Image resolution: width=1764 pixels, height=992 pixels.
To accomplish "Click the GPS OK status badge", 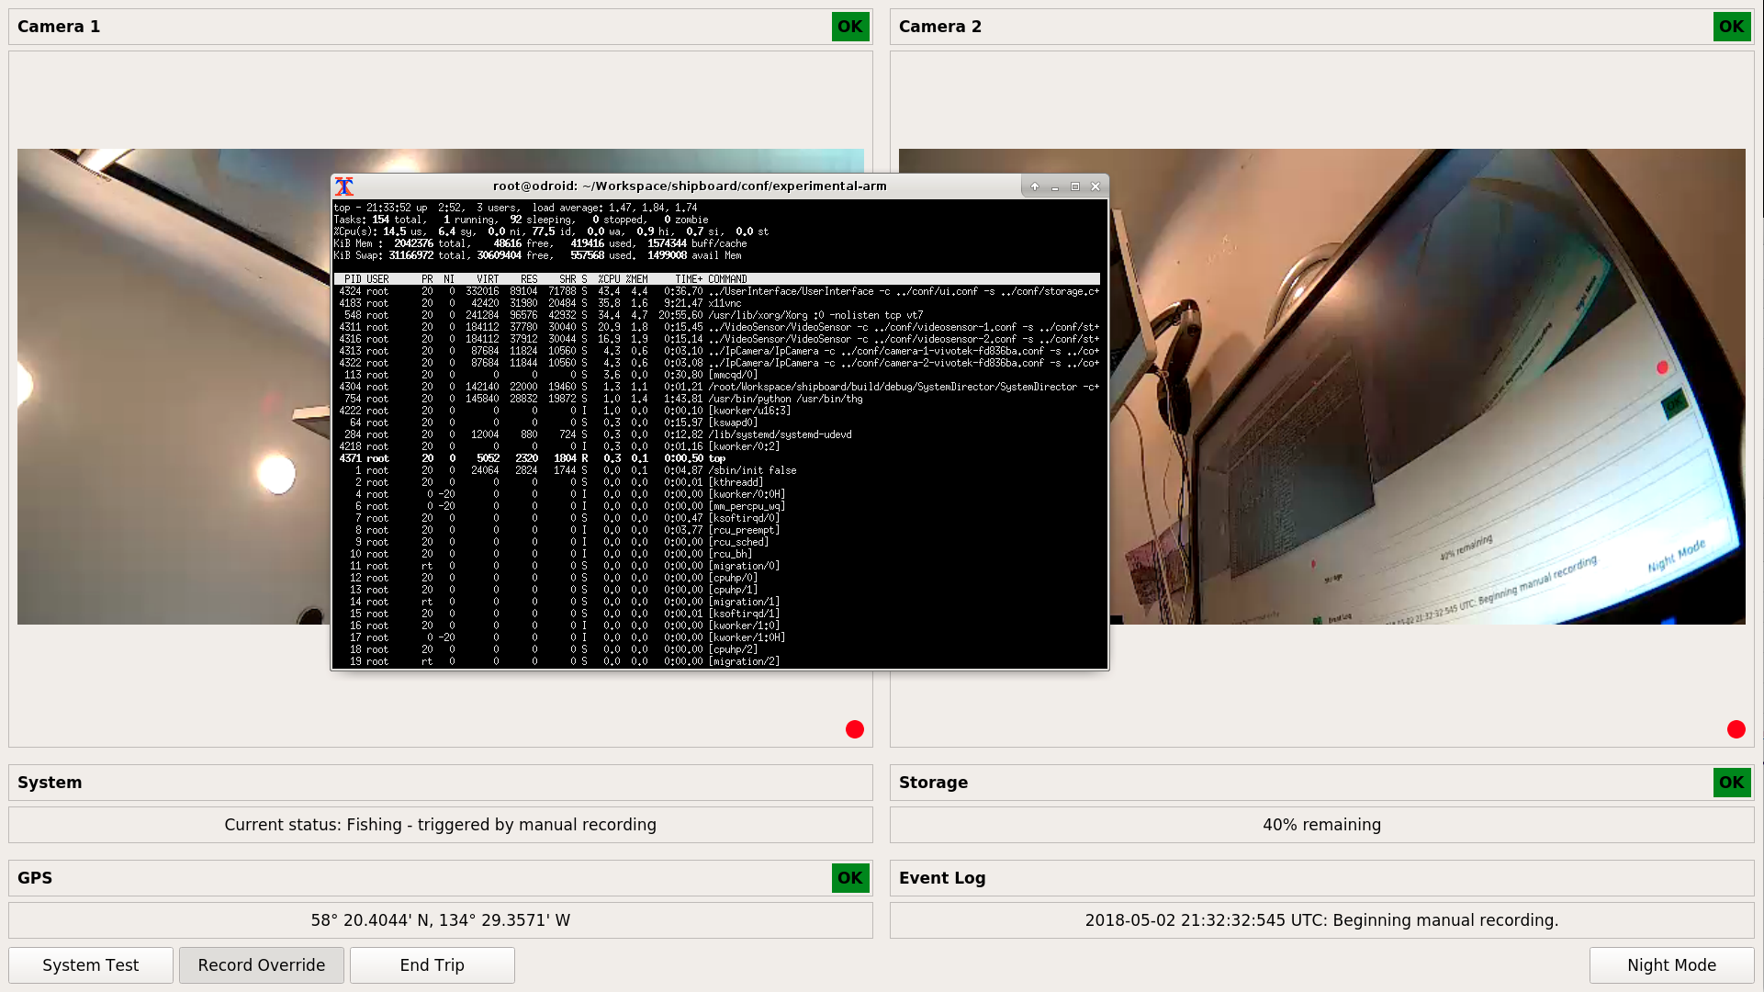I will point(850,878).
